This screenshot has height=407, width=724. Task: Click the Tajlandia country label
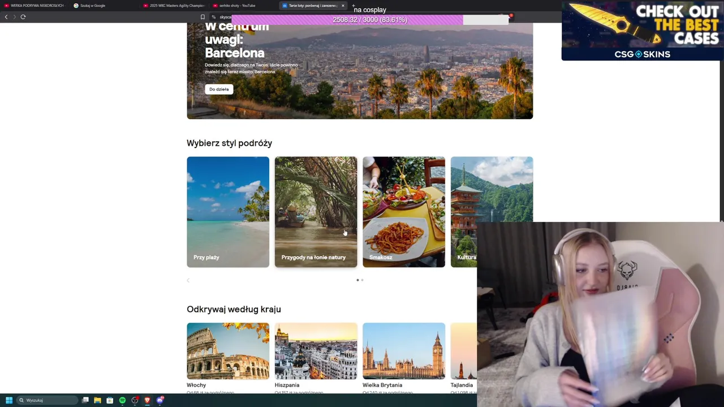(462, 385)
